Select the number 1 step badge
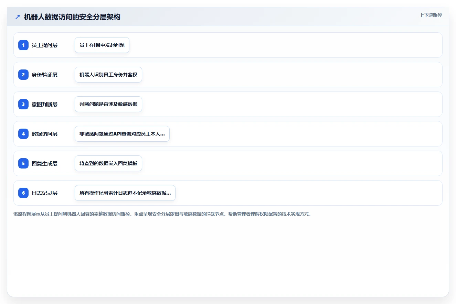 tap(23, 45)
